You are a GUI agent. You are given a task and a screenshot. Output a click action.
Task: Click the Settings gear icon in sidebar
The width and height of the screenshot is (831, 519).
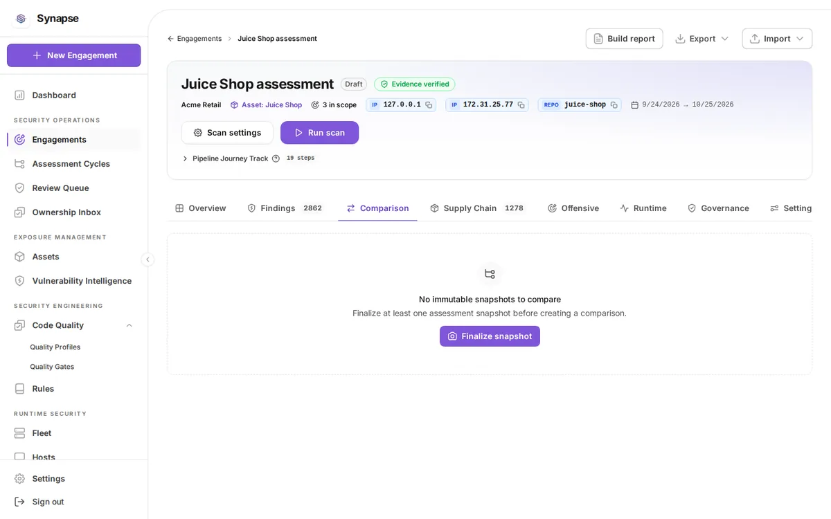point(19,479)
